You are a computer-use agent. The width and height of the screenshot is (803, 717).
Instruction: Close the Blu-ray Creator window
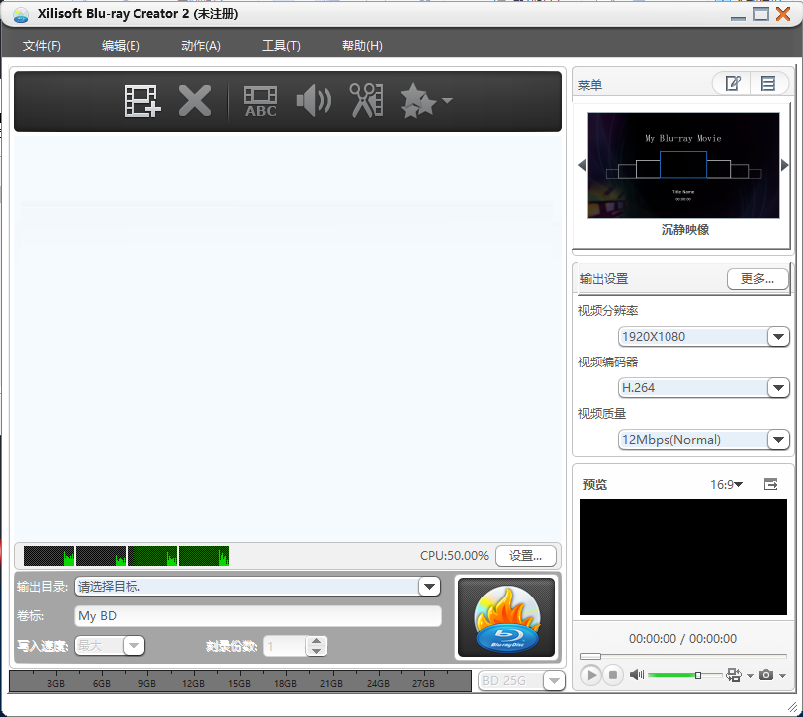click(x=783, y=14)
